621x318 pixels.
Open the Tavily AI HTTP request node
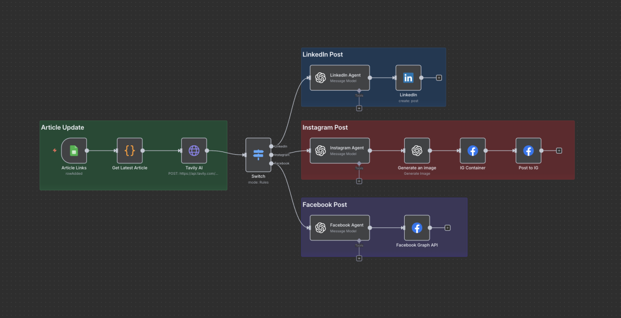(x=194, y=150)
